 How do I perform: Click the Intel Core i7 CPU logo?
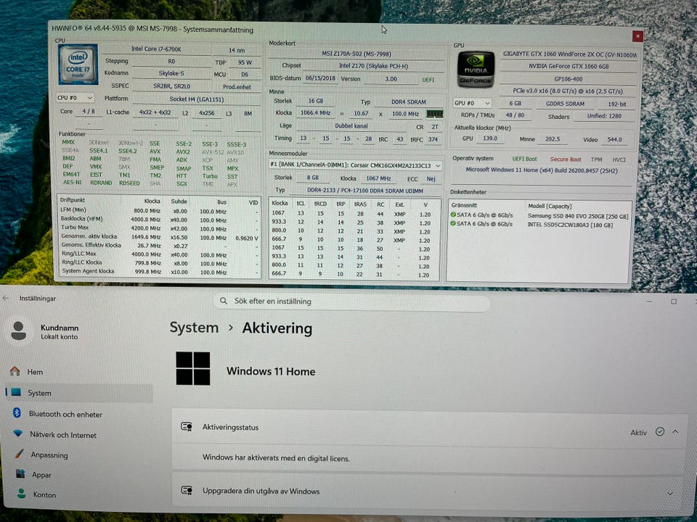click(x=78, y=65)
